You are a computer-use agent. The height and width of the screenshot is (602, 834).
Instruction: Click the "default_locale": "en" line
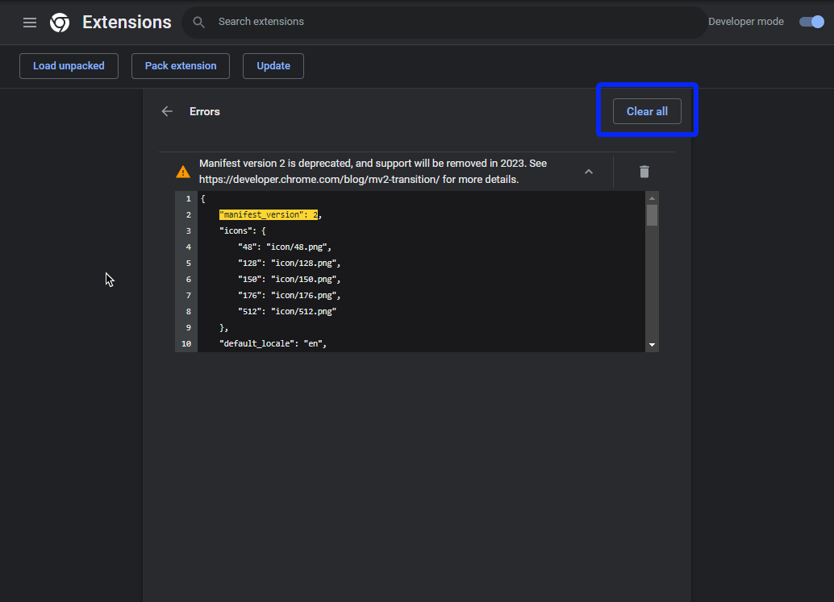pyautogui.click(x=273, y=344)
